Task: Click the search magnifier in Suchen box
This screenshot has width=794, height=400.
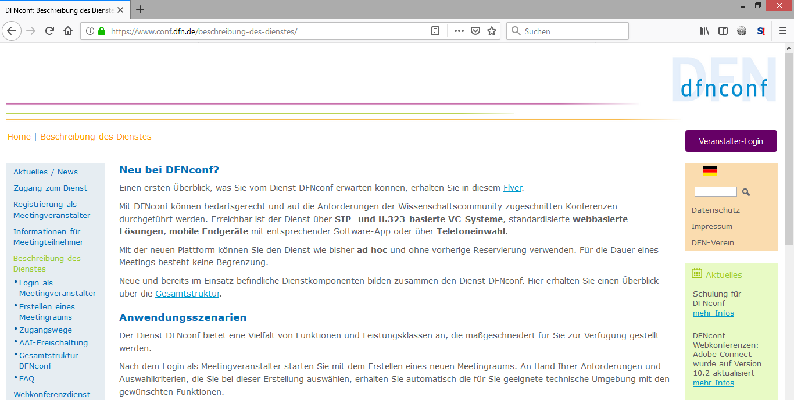Action: (516, 31)
